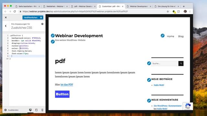Image resolution: width=207 pixels, height=116 pixels.
Task: Click the black search submit button
Action: coord(181,63)
